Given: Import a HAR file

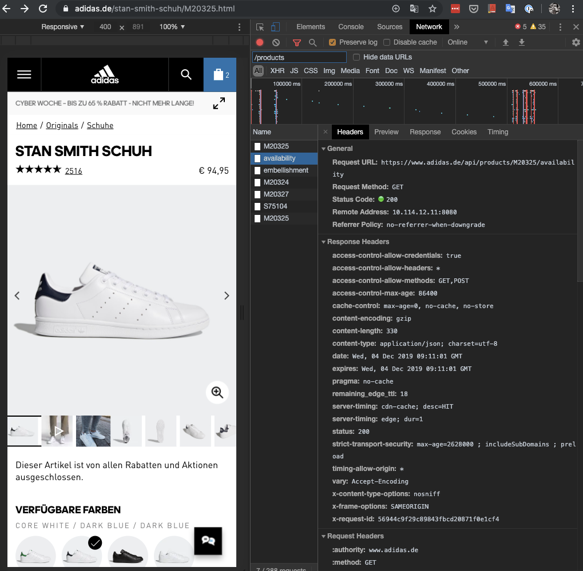Looking at the screenshot, I should 506,42.
